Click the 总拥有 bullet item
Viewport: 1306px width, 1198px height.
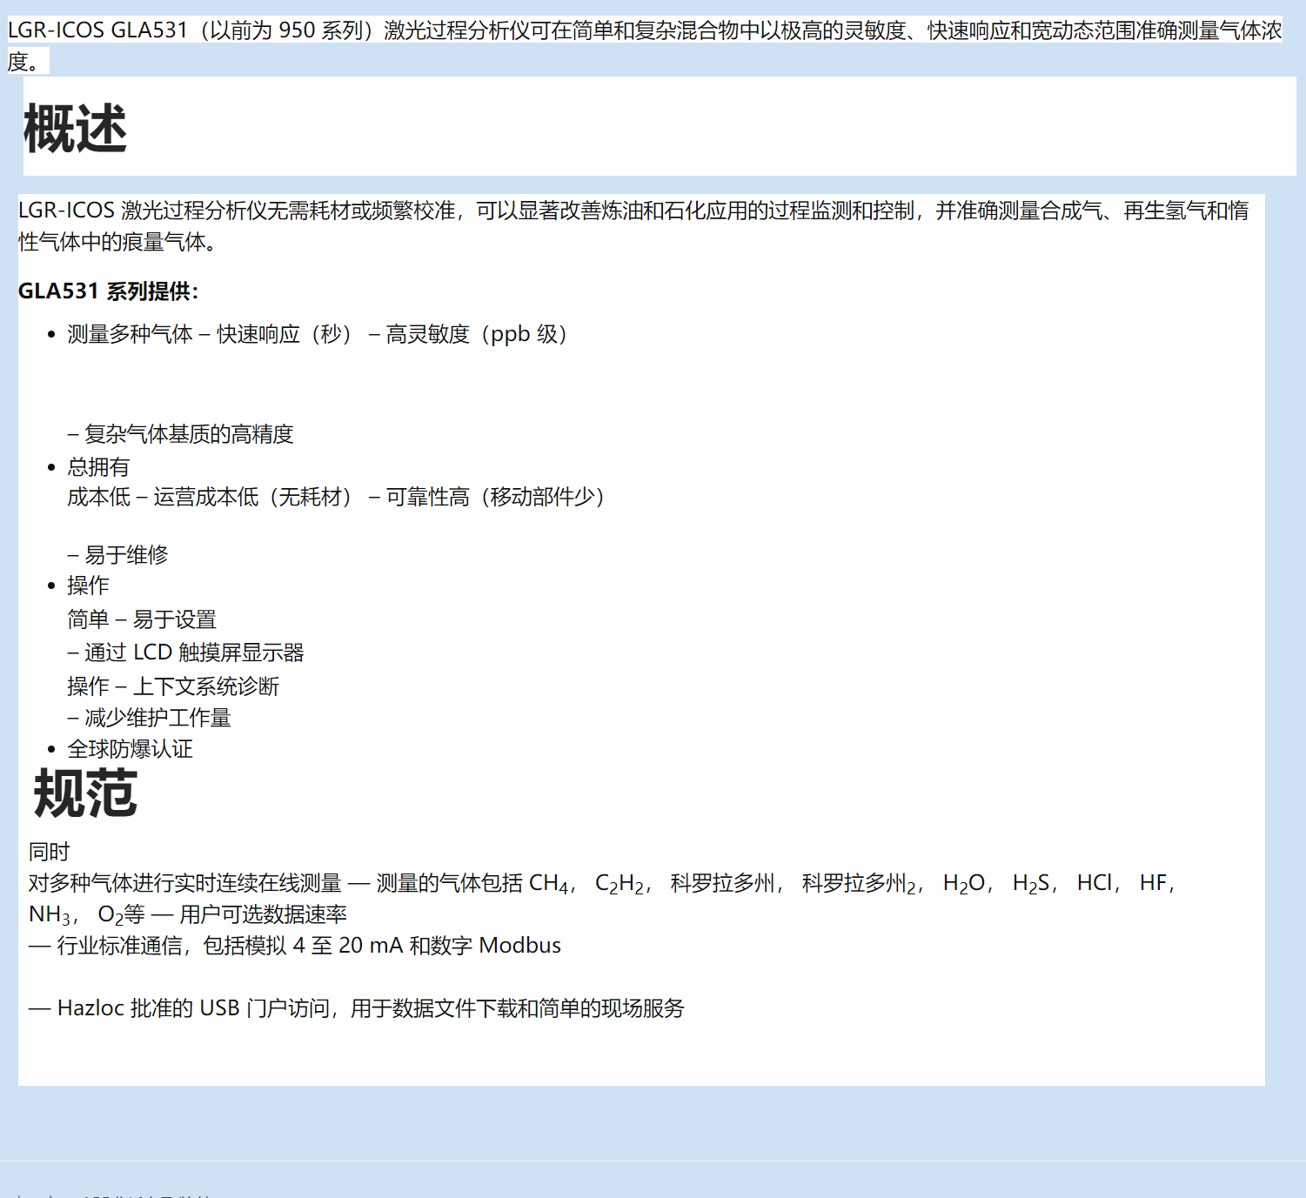(x=98, y=467)
